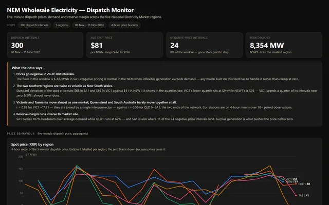The image size is (329, 205).
Task: Click the subtitle beginning "Five-minute dispatch prices"
Action: point(84,17)
